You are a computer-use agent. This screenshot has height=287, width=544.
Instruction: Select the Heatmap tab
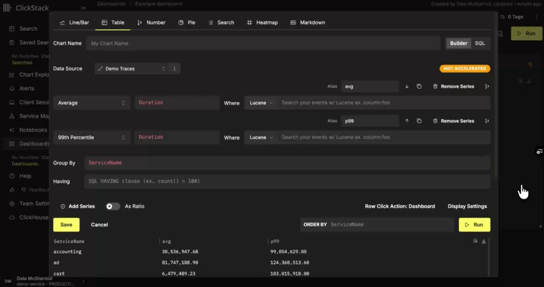pos(262,23)
